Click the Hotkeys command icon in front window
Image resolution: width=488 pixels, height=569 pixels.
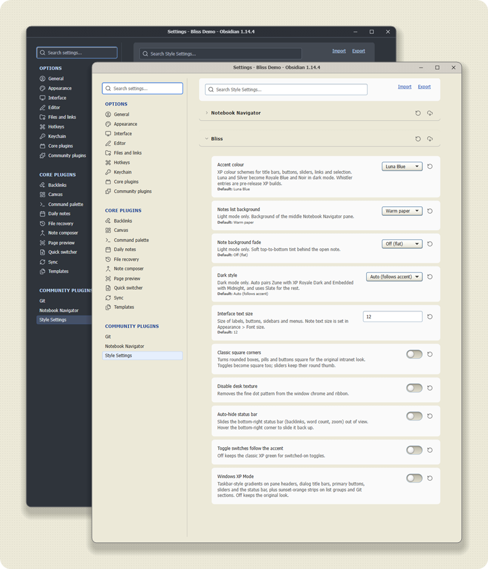coord(108,163)
